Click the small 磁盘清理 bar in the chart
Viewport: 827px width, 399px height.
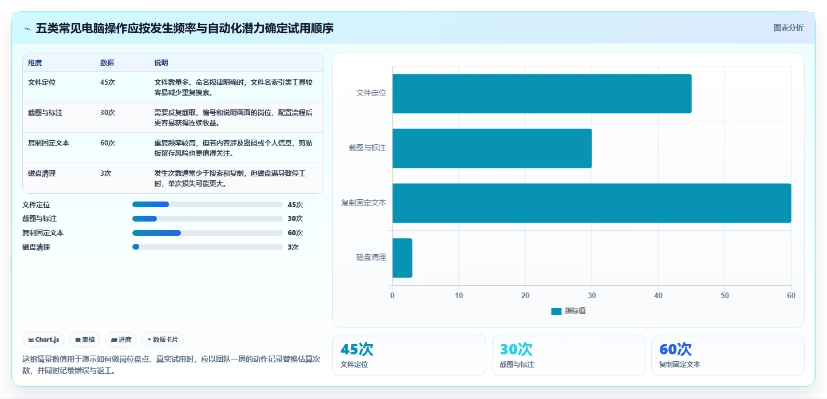click(x=402, y=258)
